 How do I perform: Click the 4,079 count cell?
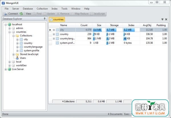(84, 30)
